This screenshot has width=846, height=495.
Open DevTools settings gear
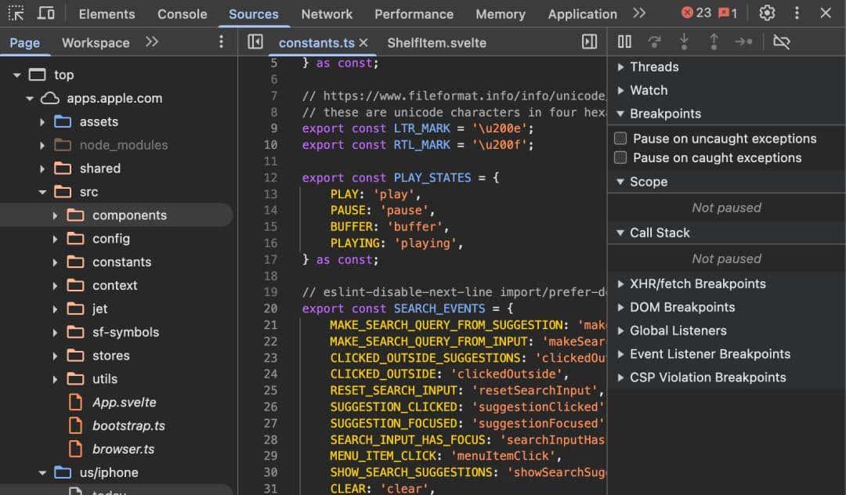tap(767, 13)
